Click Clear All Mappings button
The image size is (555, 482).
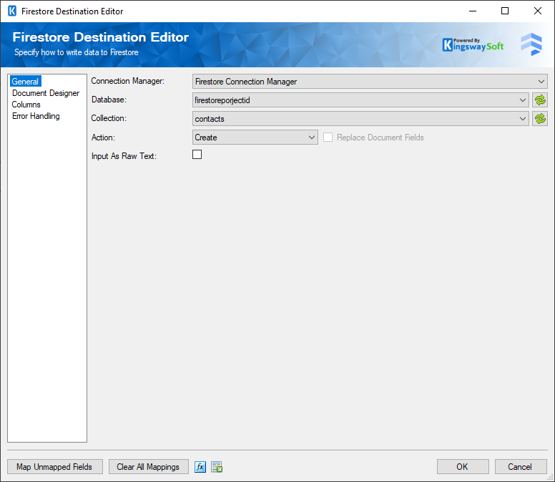(148, 467)
